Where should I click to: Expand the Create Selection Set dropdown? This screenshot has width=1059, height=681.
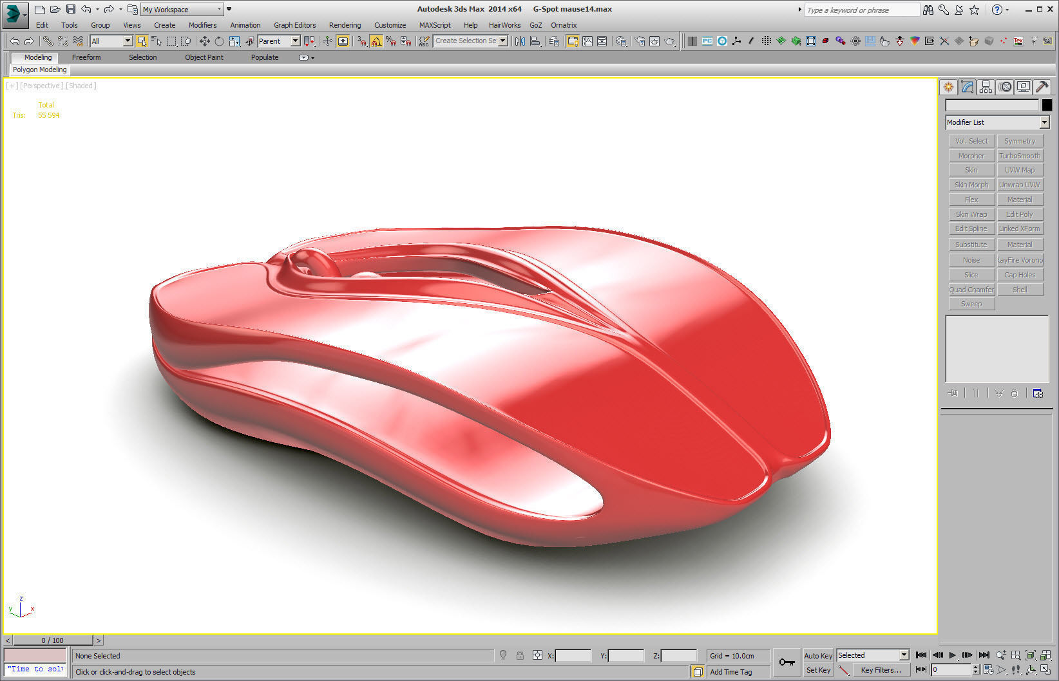click(503, 41)
